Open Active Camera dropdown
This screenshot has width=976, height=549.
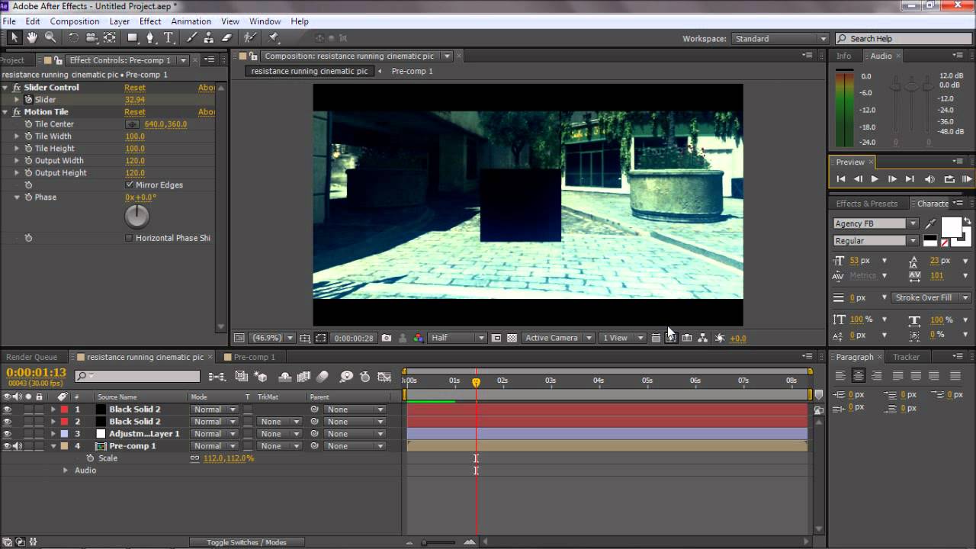point(558,338)
